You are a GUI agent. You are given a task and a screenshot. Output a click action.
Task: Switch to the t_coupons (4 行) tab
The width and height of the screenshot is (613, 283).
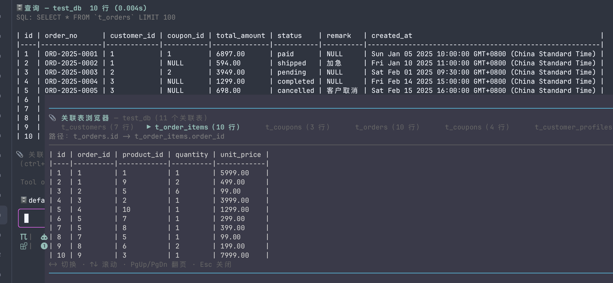pos(477,127)
